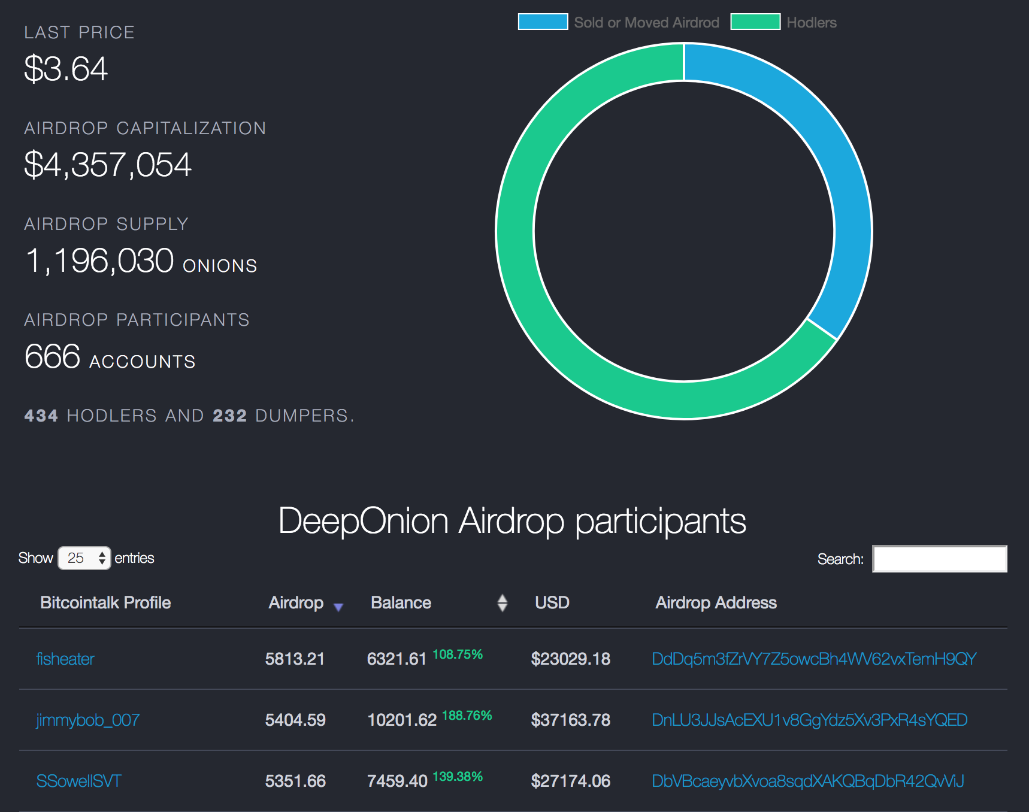Screen dimensions: 1029x812
Task: Click the Hodlers legend label
Action: point(812,22)
